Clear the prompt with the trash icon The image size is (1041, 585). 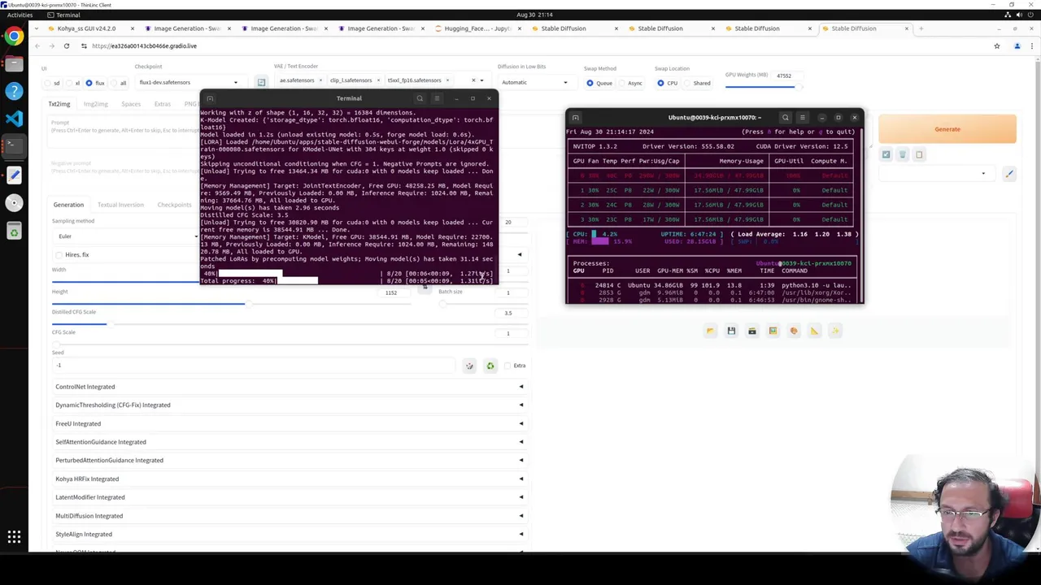click(903, 154)
